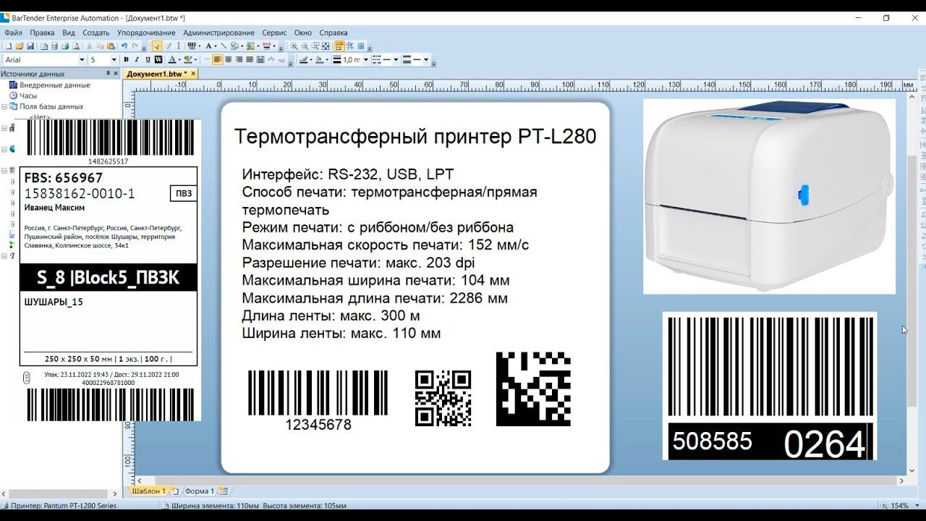Click the Print icon in the toolbar

click(x=65, y=46)
